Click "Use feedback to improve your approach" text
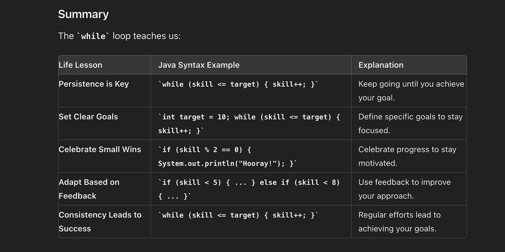 (404, 189)
